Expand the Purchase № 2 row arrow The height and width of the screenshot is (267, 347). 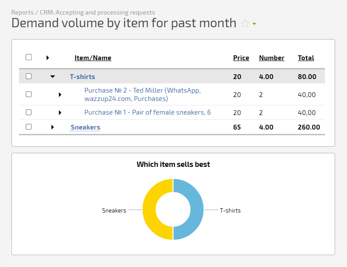tap(60, 95)
